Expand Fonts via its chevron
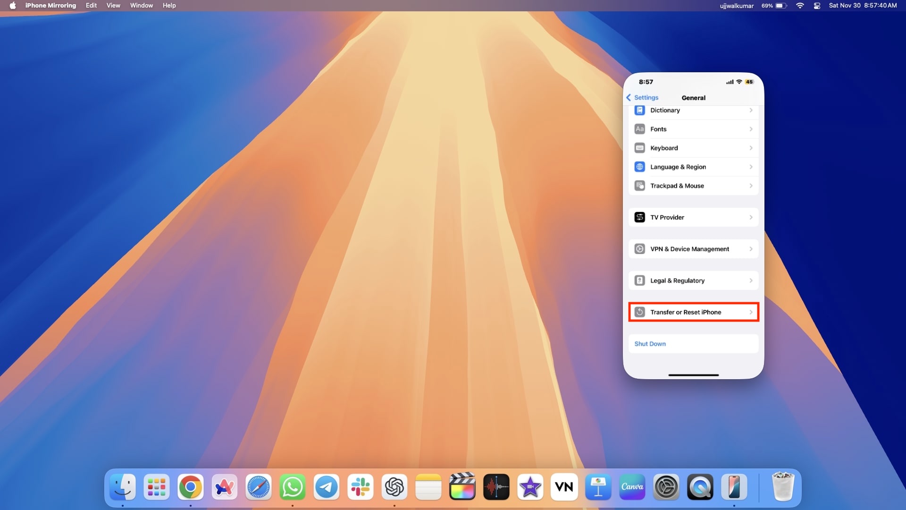 pyautogui.click(x=751, y=129)
